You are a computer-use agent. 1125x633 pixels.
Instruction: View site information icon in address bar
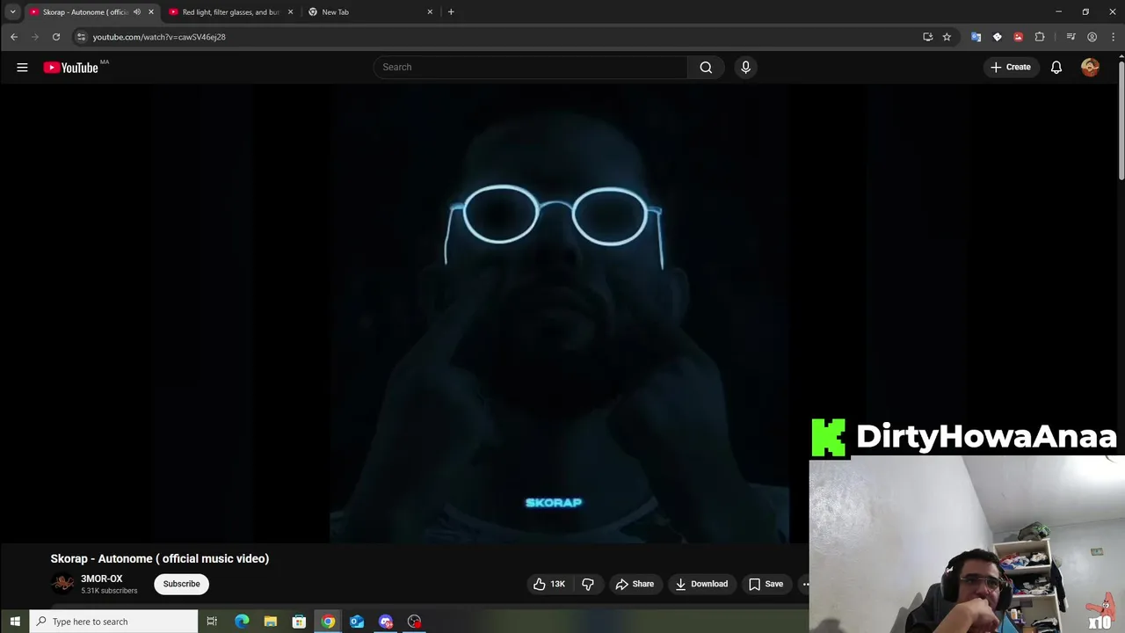(x=81, y=37)
